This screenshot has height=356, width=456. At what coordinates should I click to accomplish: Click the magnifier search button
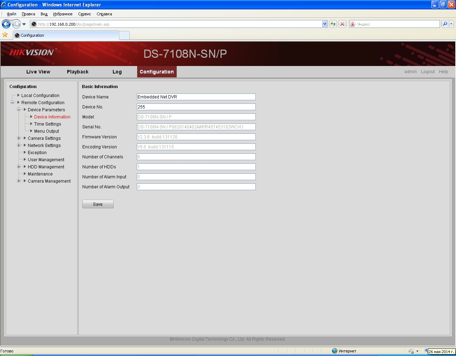[445, 24]
